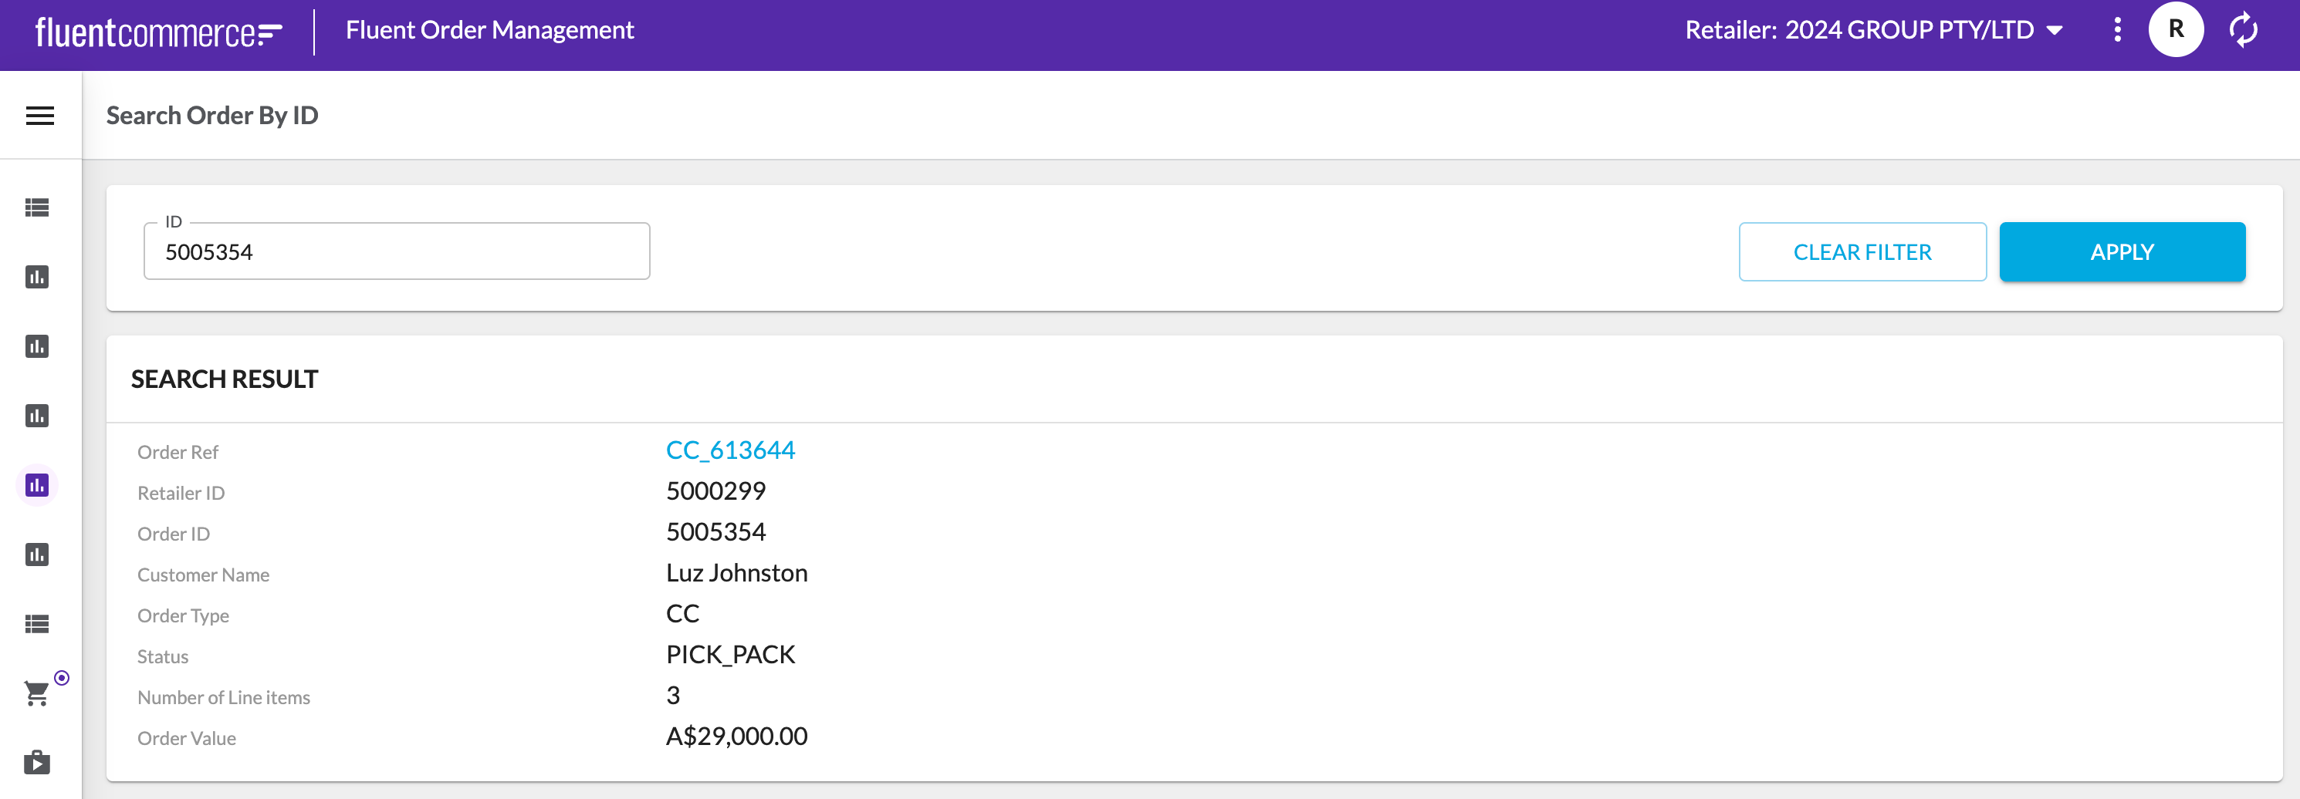Expand the Retailer 2024 GROUP PTY/LTD dropdown
Image resolution: width=2300 pixels, height=799 pixels.
click(x=1874, y=30)
